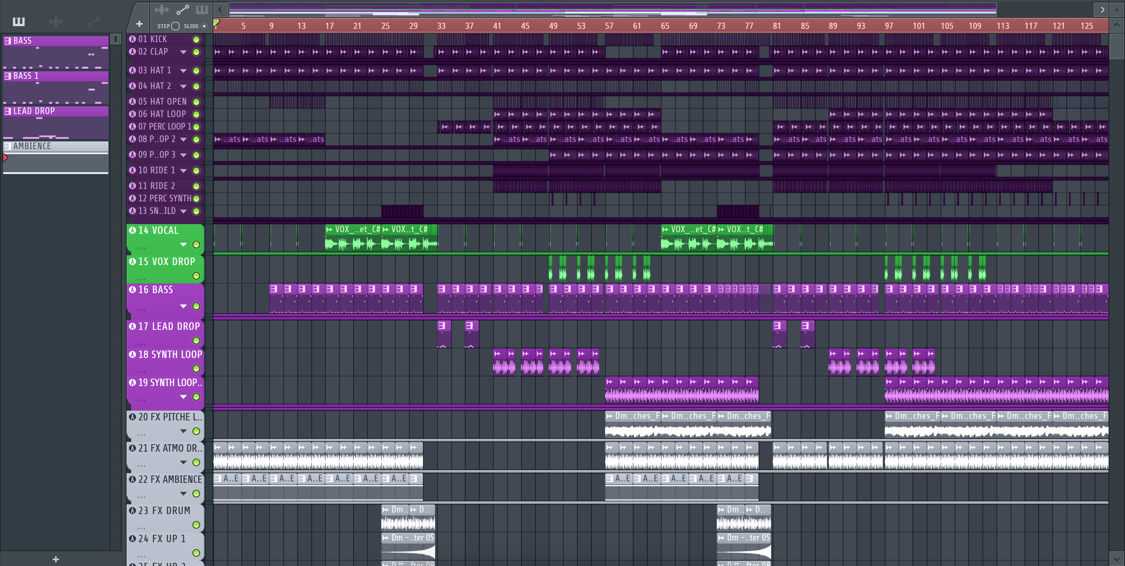Click the track icon of 16 BASS
This screenshot has height=566, width=1125.
[133, 289]
